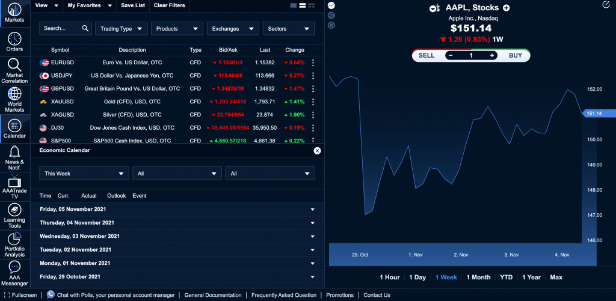This screenshot has width=616, height=301.
Task: Open the Sectors filter dropdown
Action: click(288, 29)
